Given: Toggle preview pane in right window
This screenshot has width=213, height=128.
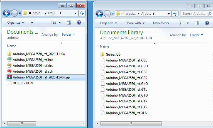Looking at the screenshot, I should point(197,23).
